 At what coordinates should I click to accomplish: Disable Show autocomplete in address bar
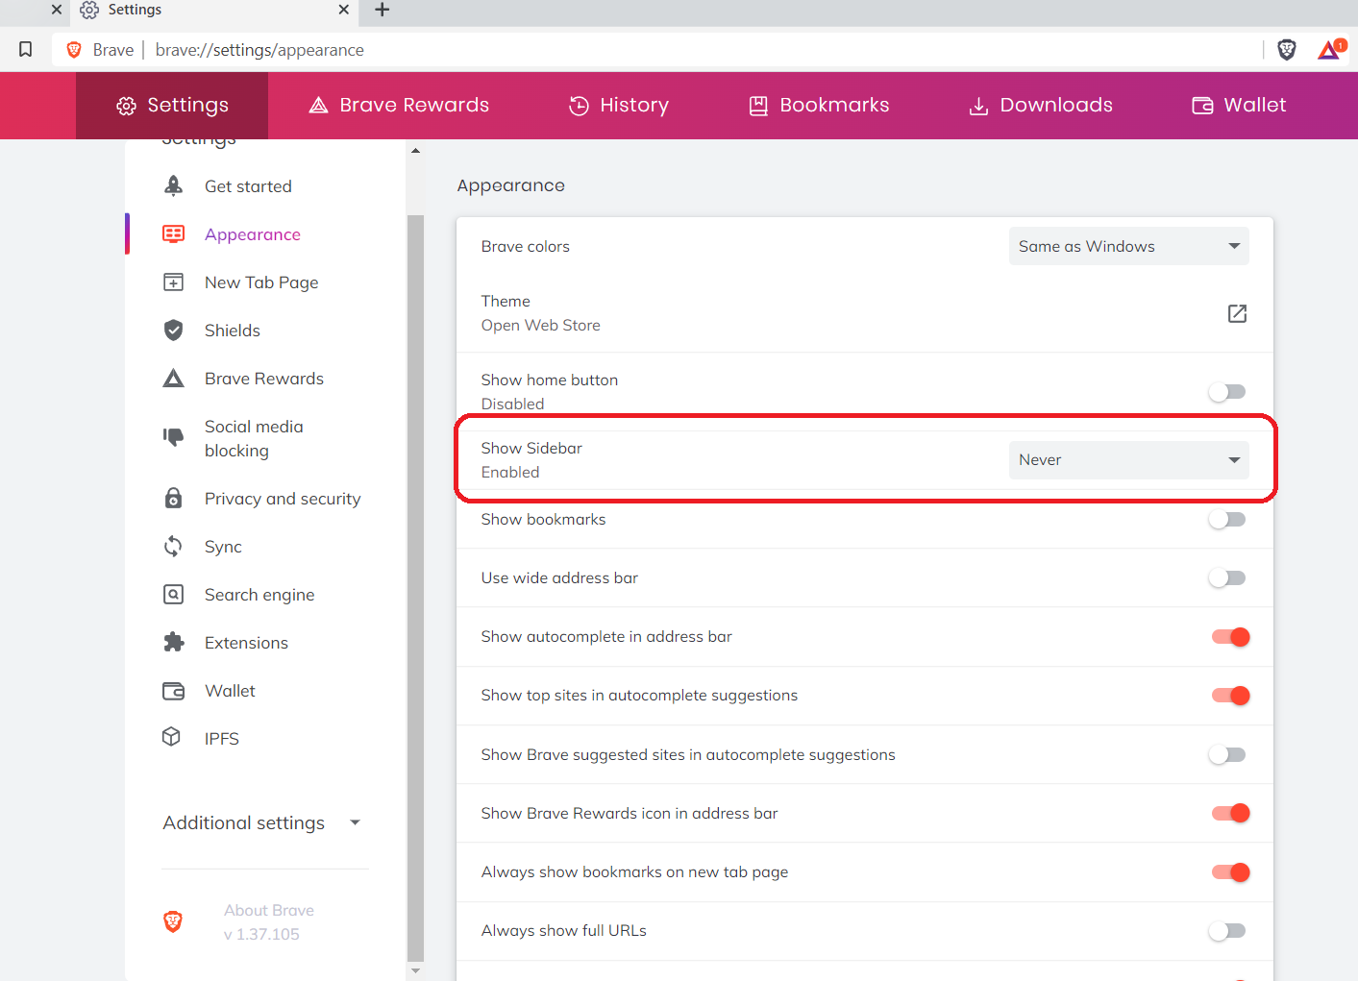coord(1230,636)
